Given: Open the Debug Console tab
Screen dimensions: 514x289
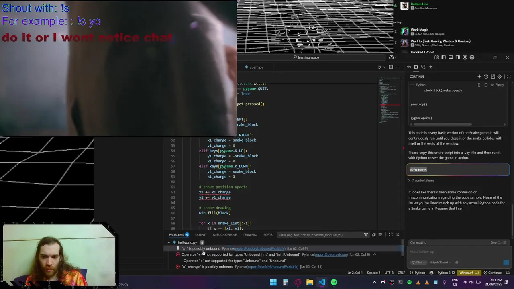Looking at the screenshot, I should point(224,235).
